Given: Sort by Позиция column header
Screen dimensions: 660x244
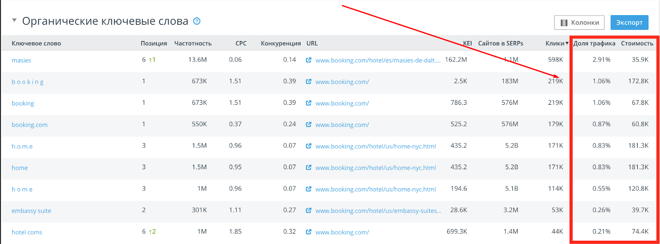Looking at the screenshot, I should [x=154, y=43].
